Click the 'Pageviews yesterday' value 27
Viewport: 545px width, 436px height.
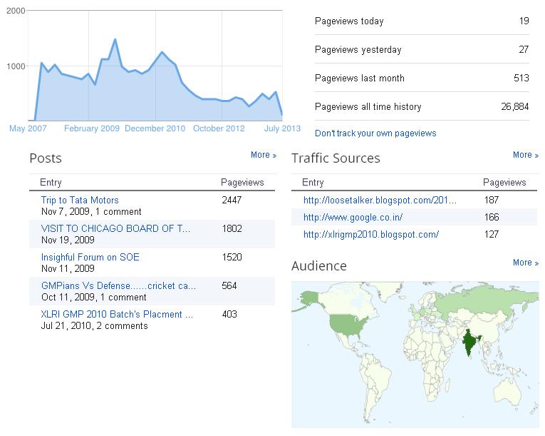pyautogui.click(x=524, y=49)
